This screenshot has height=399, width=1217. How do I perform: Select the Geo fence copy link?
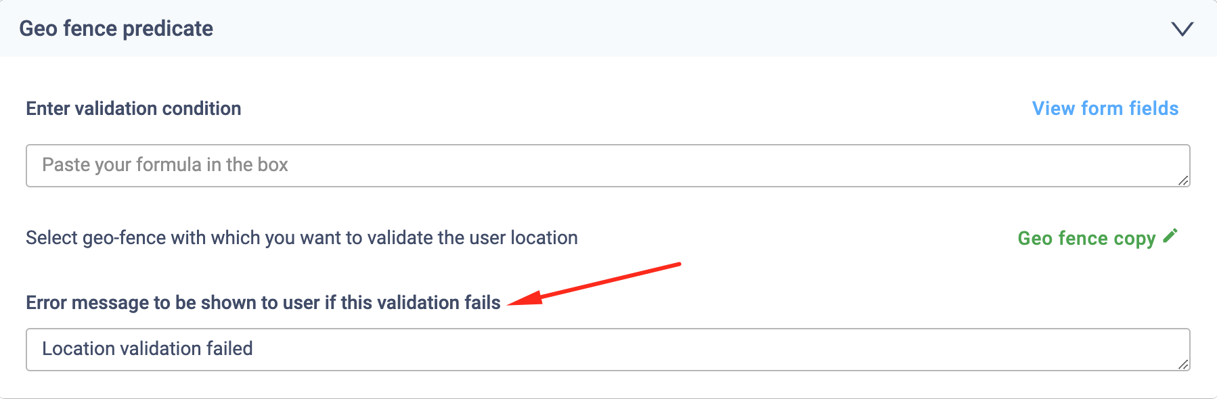point(1086,238)
